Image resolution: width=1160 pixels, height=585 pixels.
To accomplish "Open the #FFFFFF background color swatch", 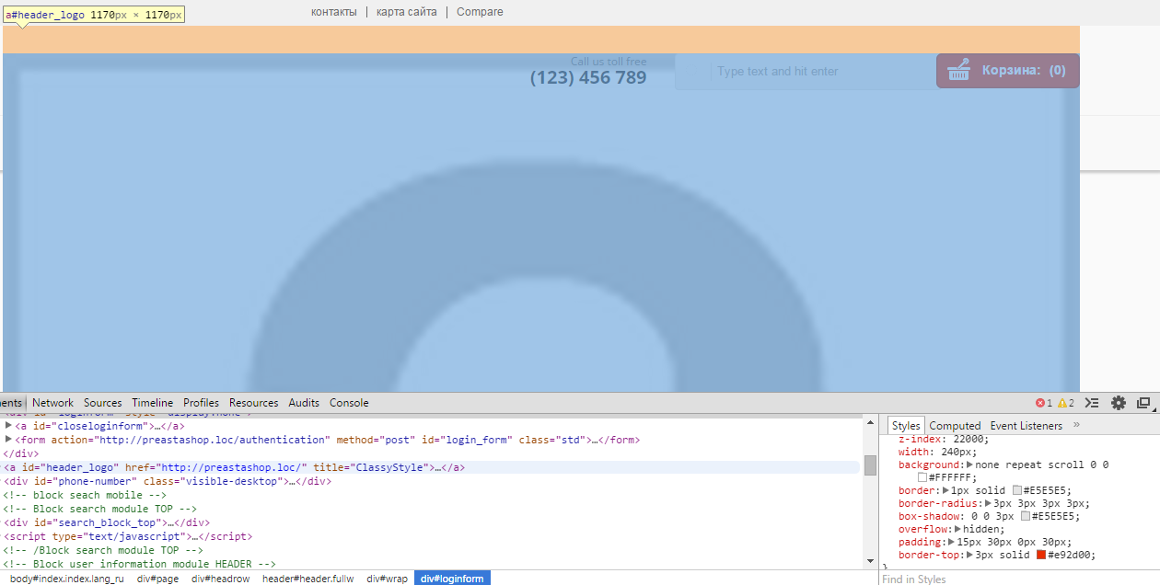I will click(922, 477).
